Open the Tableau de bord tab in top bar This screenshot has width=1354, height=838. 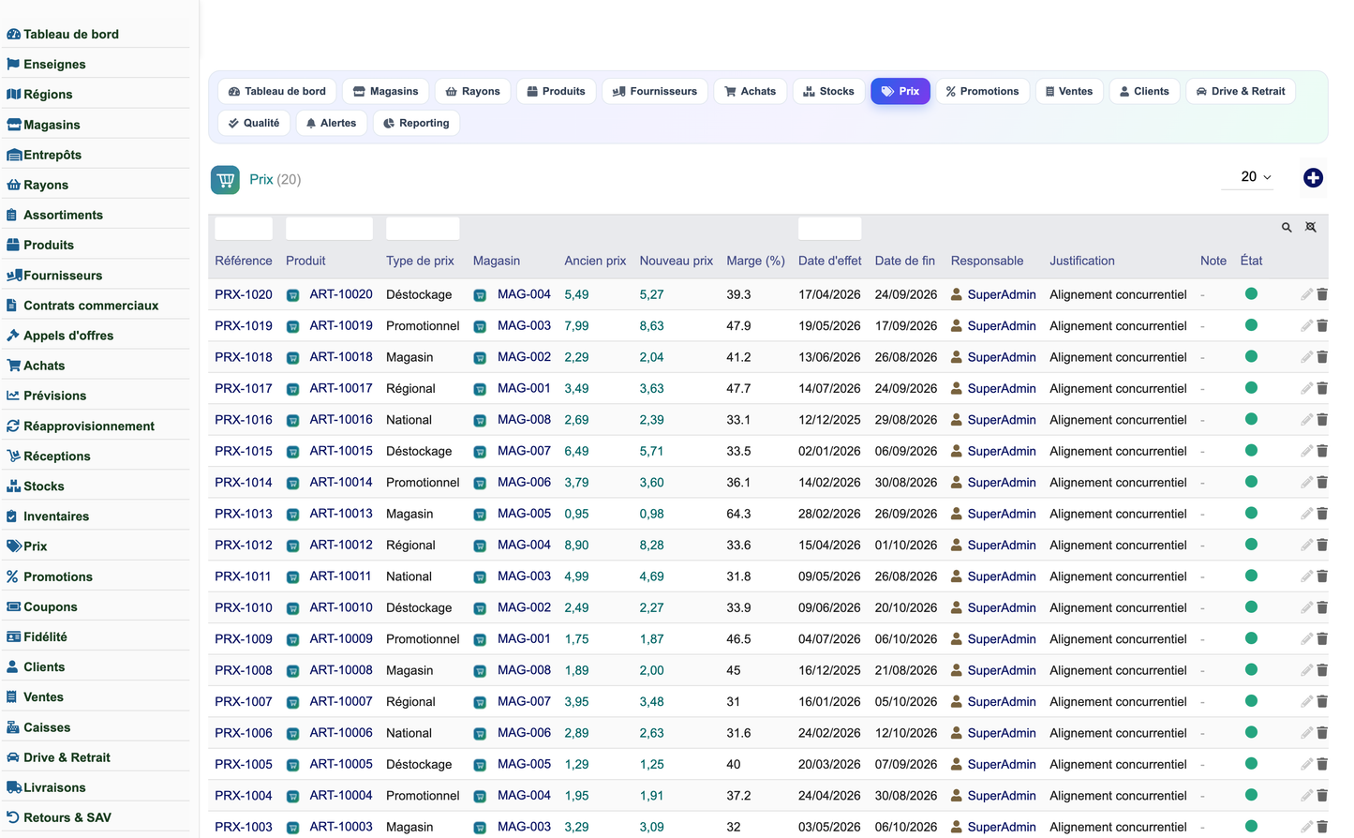point(277,91)
